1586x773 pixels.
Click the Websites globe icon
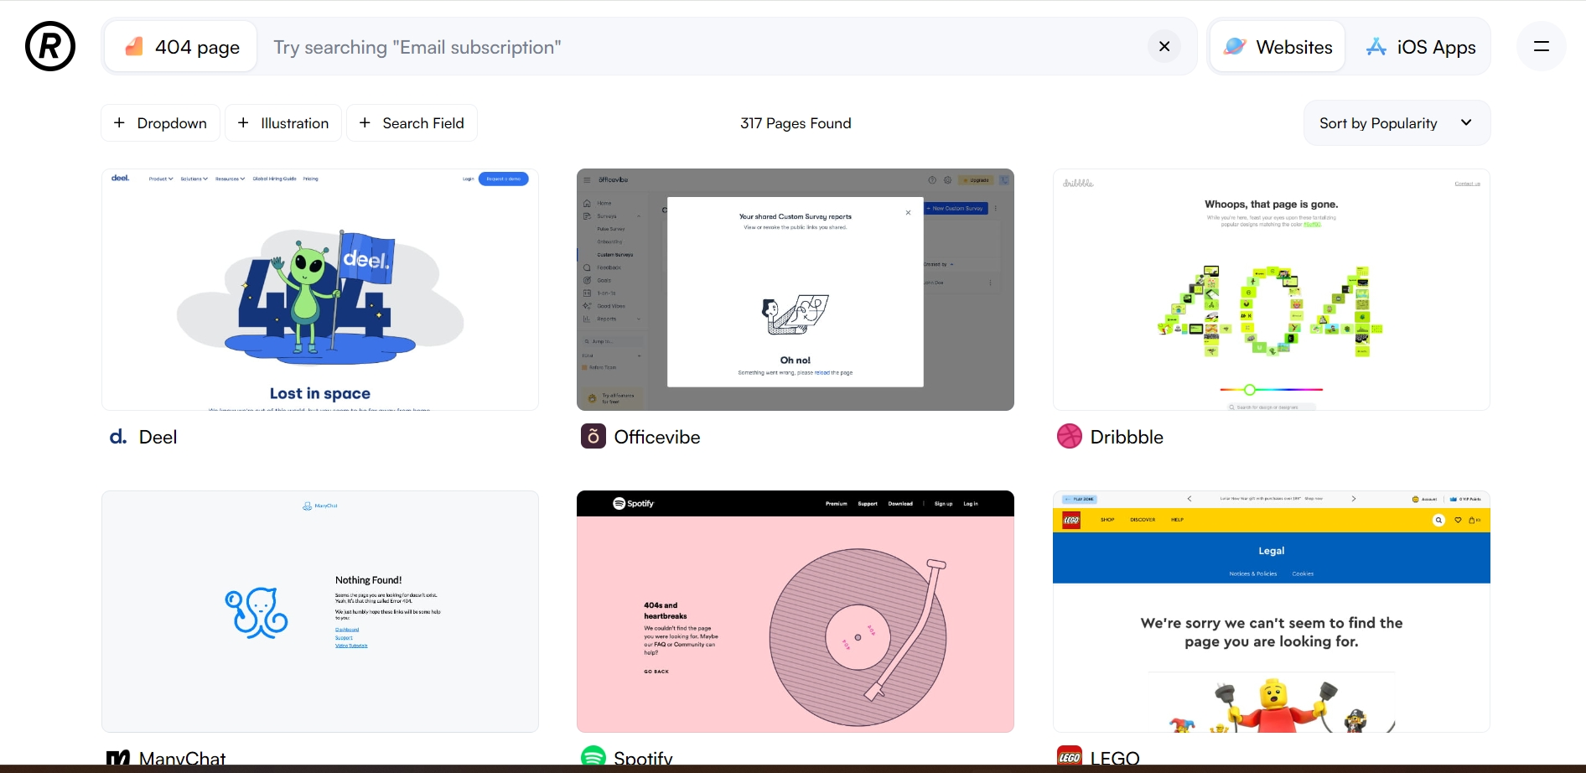[x=1235, y=47]
